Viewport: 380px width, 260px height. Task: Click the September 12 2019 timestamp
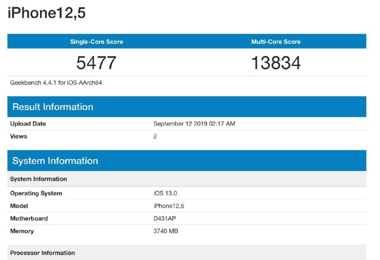[x=194, y=124]
